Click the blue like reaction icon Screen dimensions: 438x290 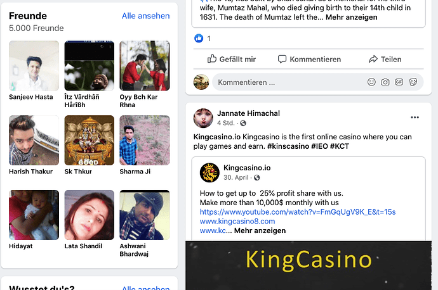coord(199,39)
